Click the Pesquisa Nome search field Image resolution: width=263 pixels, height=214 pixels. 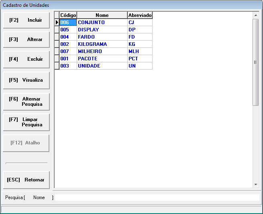pos(157,198)
